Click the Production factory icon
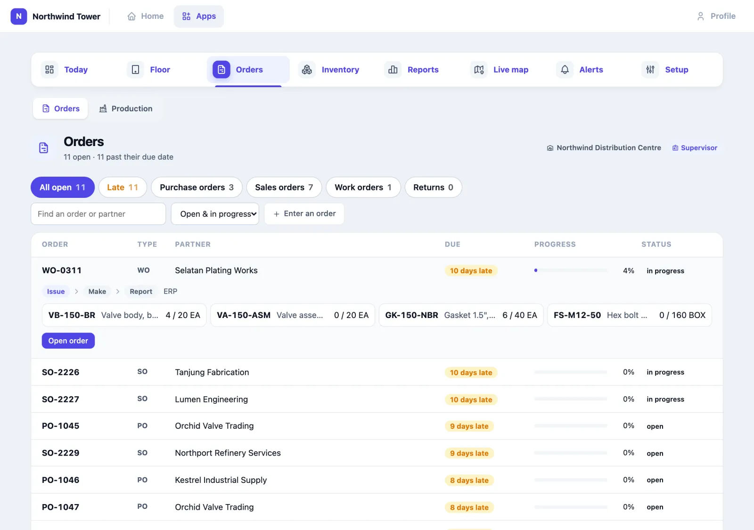This screenshot has width=754, height=530. click(103, 109)
